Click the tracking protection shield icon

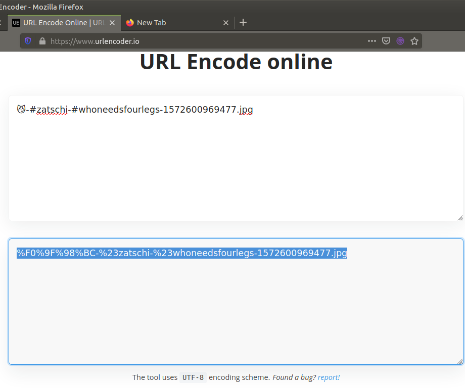[x=28, y=41]
